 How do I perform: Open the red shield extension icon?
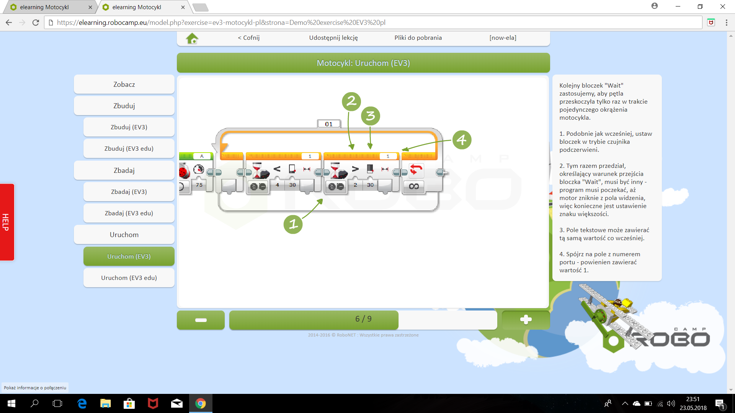click(x=711, y=23)
